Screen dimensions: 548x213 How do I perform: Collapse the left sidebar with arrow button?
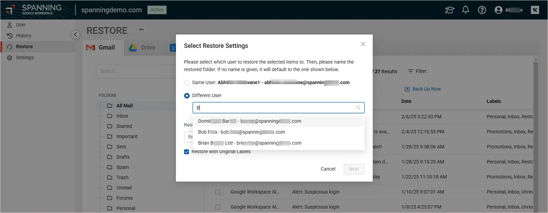(x=76, y=35)
